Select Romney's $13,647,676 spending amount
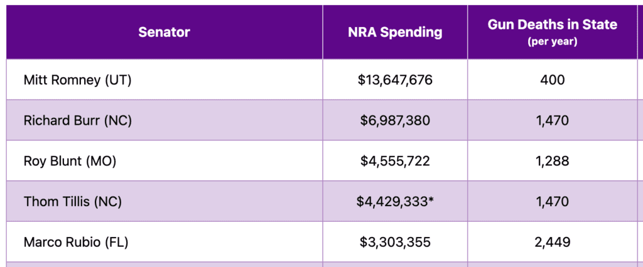Image resolution: width=643 pixels, height=267 pixels. point(395,80)
